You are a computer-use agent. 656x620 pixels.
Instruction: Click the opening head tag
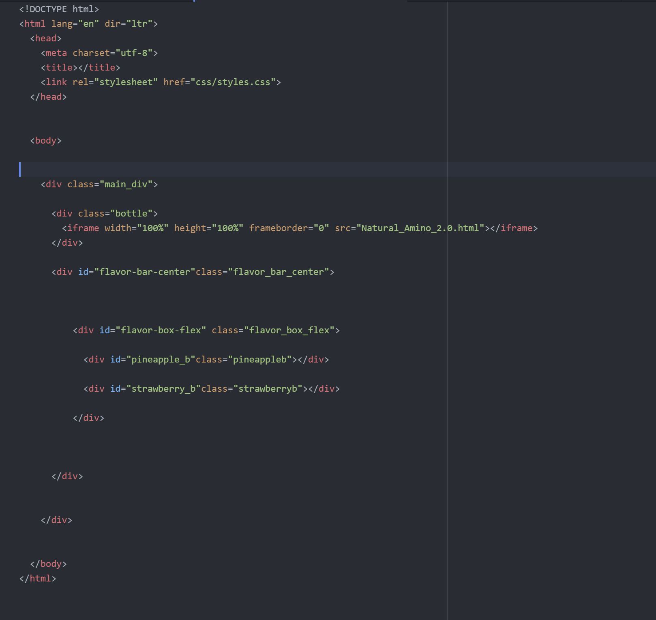click(46, 38)
